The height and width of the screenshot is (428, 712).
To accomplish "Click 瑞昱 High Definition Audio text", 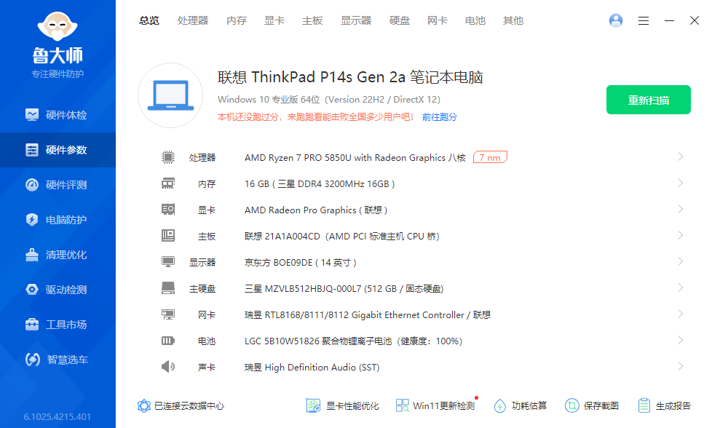I will [312, 367].
